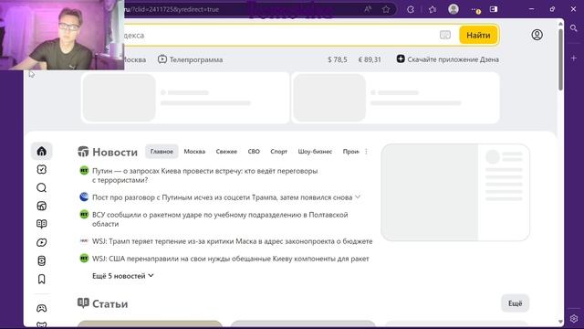Open the Yandex home sidebar icon

pyautogui.click(x=42, y=151)
